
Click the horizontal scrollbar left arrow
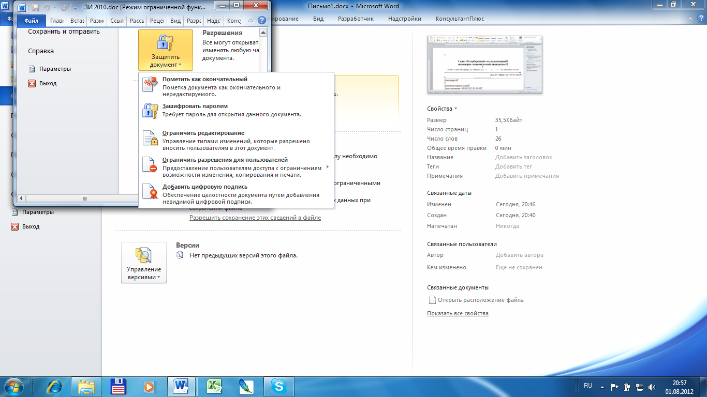pos(22,198)
